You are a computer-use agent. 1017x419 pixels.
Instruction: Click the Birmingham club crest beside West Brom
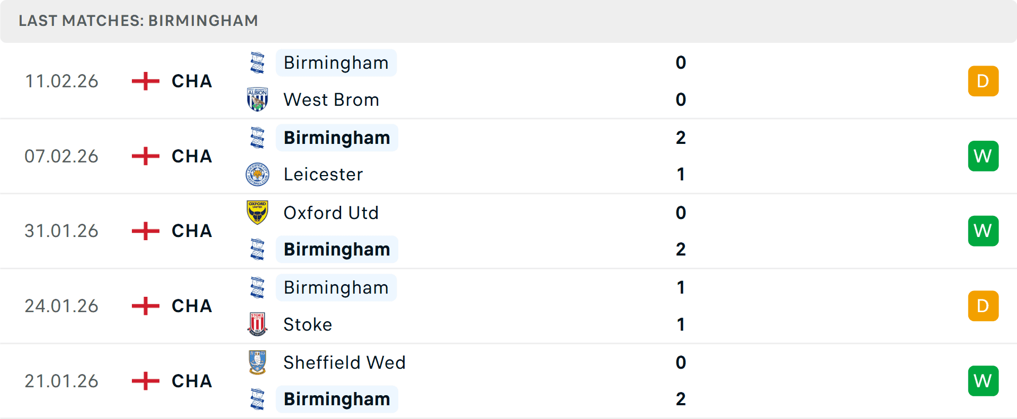pyautogui.click(x=257, y=62)
